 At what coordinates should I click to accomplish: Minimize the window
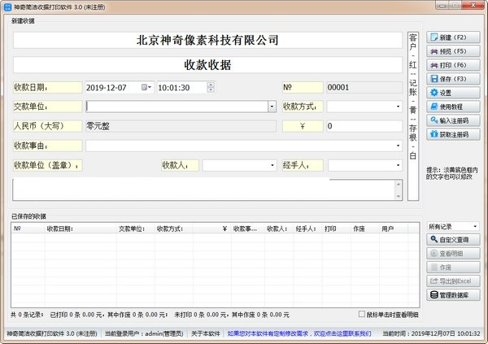point(442,6)
